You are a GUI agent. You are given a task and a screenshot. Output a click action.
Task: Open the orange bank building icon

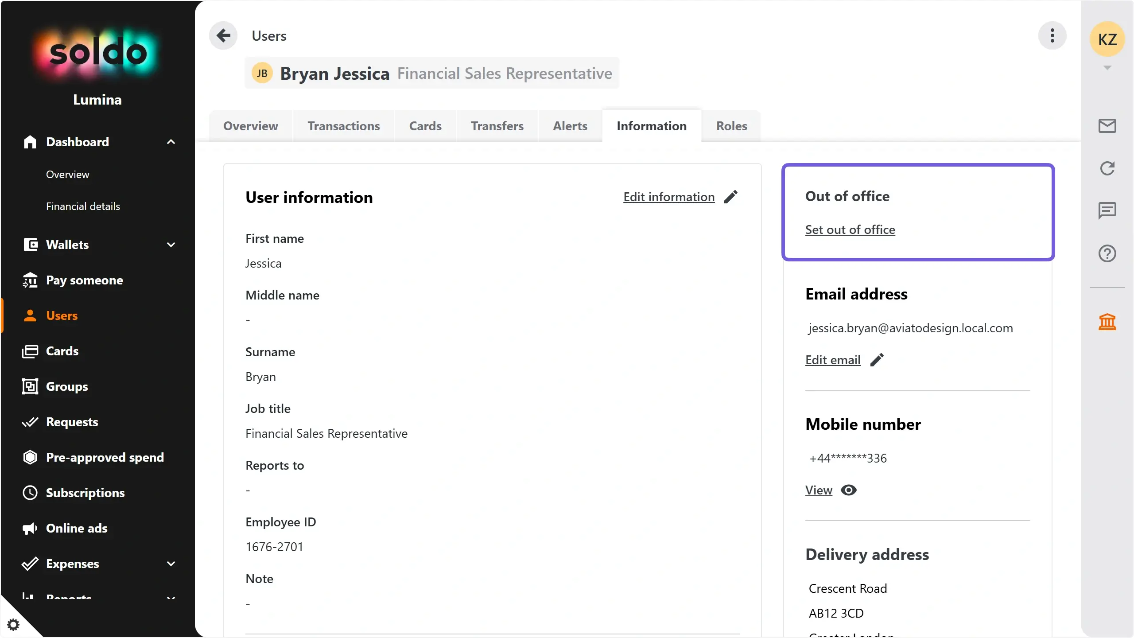pos(1107,322)
